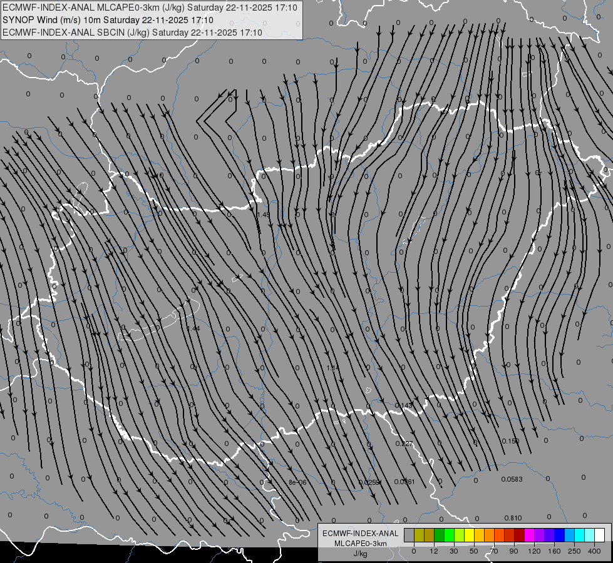Pick the dark green swatch beside 12
Viewport: 613px width, 563px height.
point(440,535)
